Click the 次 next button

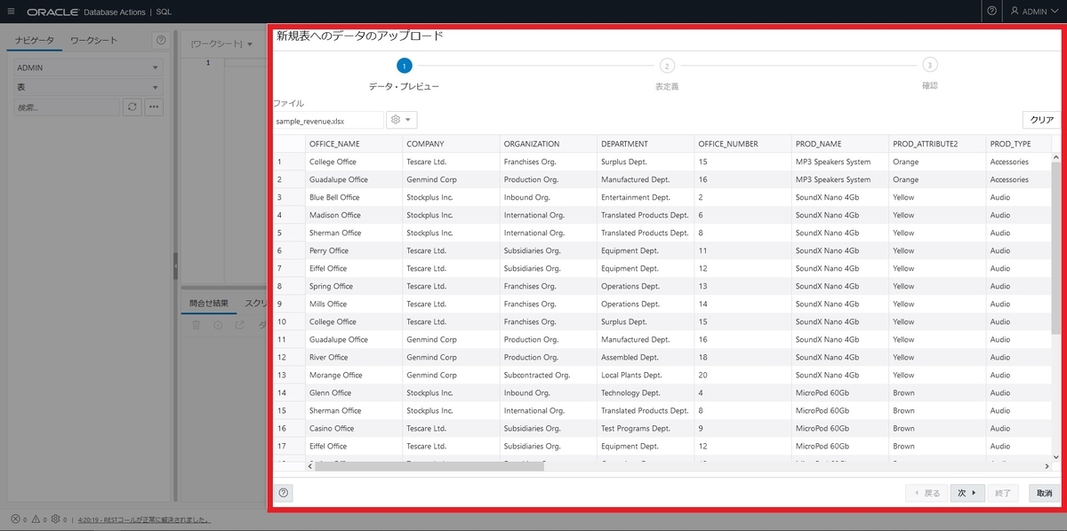(x=967, y=493)
